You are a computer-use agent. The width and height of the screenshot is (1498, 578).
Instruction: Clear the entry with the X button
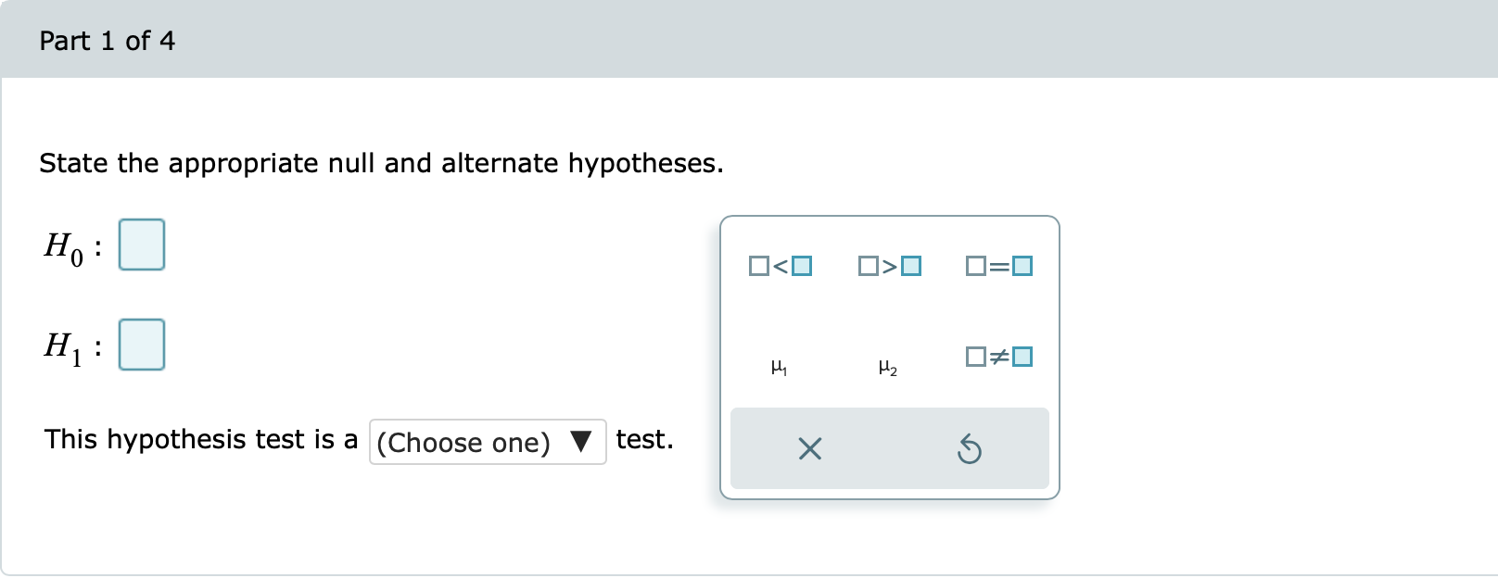[809, 449]
